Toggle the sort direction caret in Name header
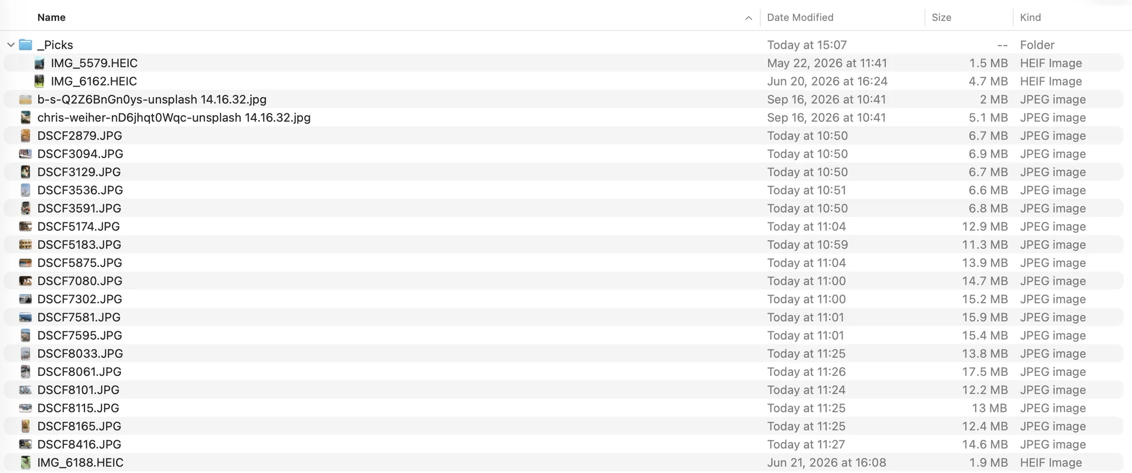The image size is (1132, 473). pos(748,18)
